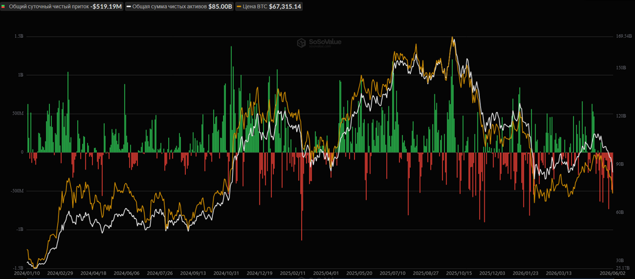Viewport: 635px width, 279px height.
Task: Click the orange BTC price legend marker
Action: [x=238, y=7]
